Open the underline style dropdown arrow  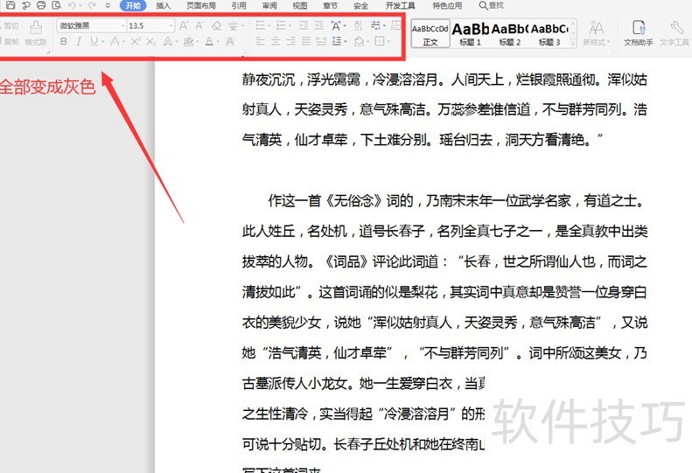coord(103,42)
